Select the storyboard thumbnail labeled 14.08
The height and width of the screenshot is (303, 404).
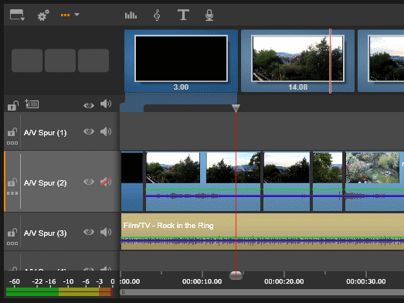pos(297,61)
